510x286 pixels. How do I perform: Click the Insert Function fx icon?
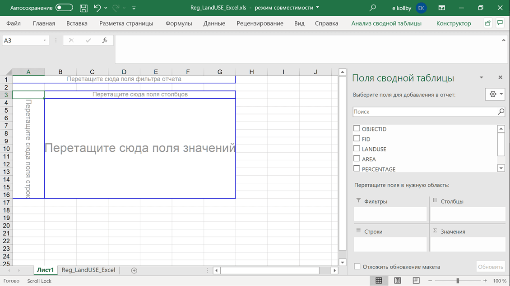[105, 40]
